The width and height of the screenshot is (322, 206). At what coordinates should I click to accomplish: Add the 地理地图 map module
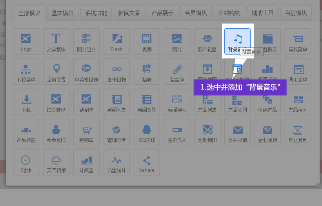click(207, 132)
